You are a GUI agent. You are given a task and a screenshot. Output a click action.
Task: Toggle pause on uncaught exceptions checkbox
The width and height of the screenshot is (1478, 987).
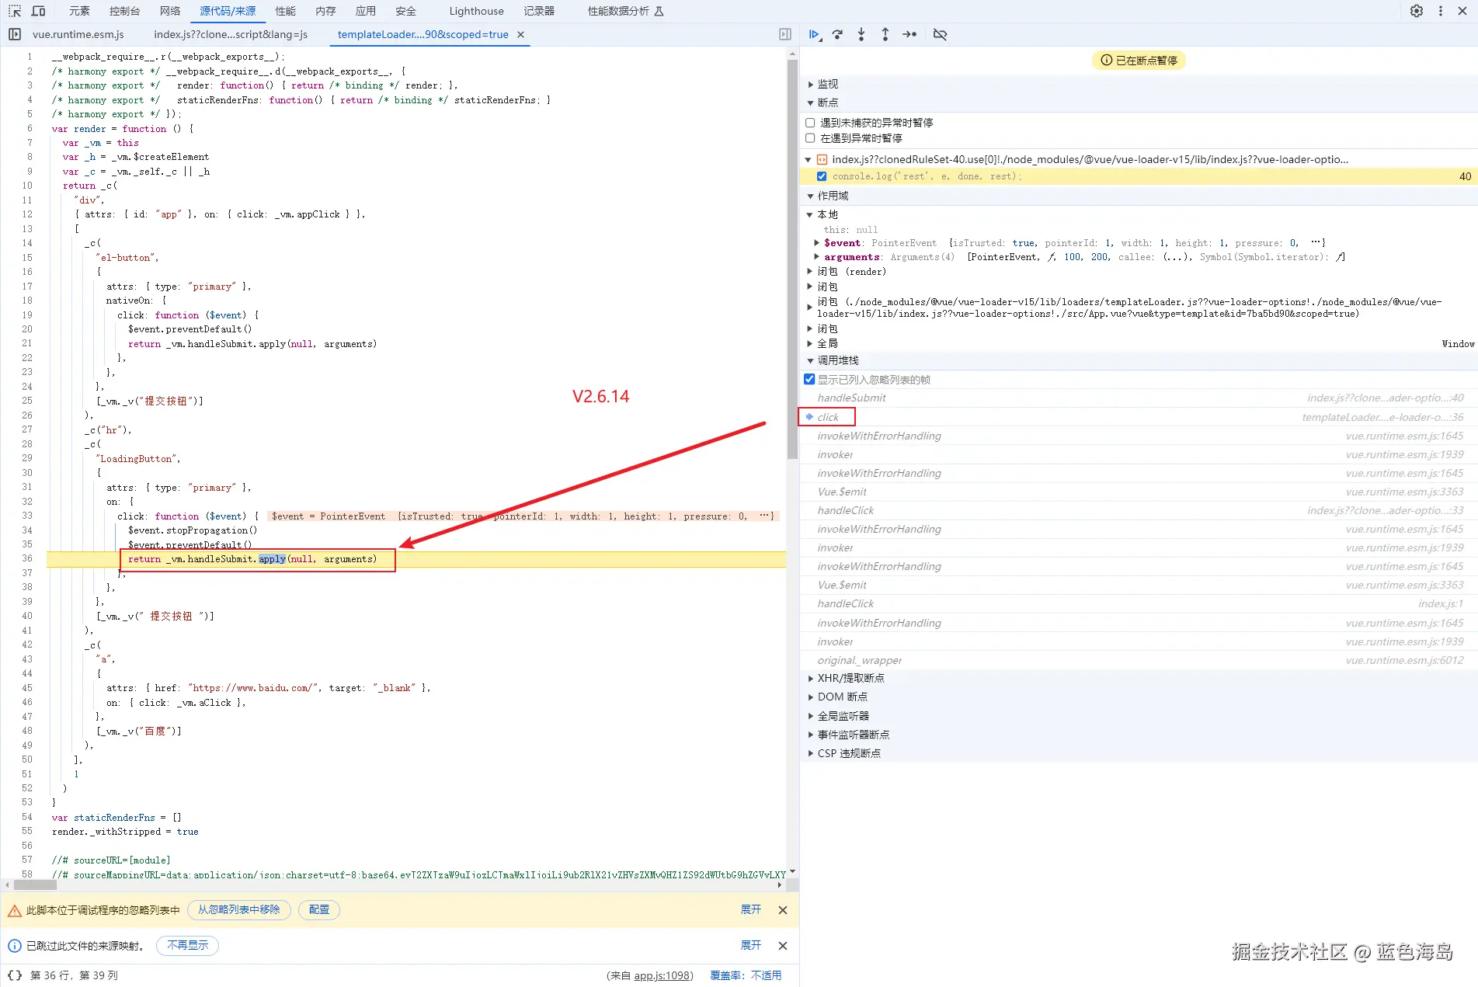coord(810,123)
